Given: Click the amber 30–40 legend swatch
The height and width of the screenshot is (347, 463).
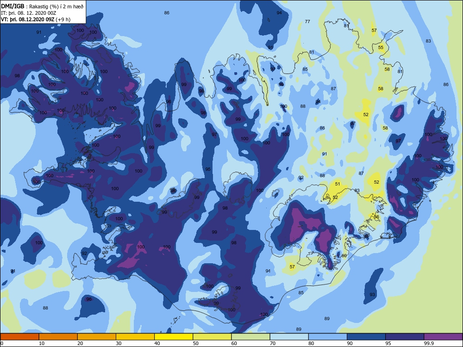Looking at the screenshot, I should coord(135,337).
